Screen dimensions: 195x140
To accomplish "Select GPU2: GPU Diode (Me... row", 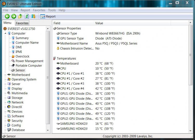I will [86, 114].
